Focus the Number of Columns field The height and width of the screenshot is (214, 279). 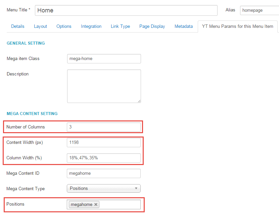click(104, 127)
